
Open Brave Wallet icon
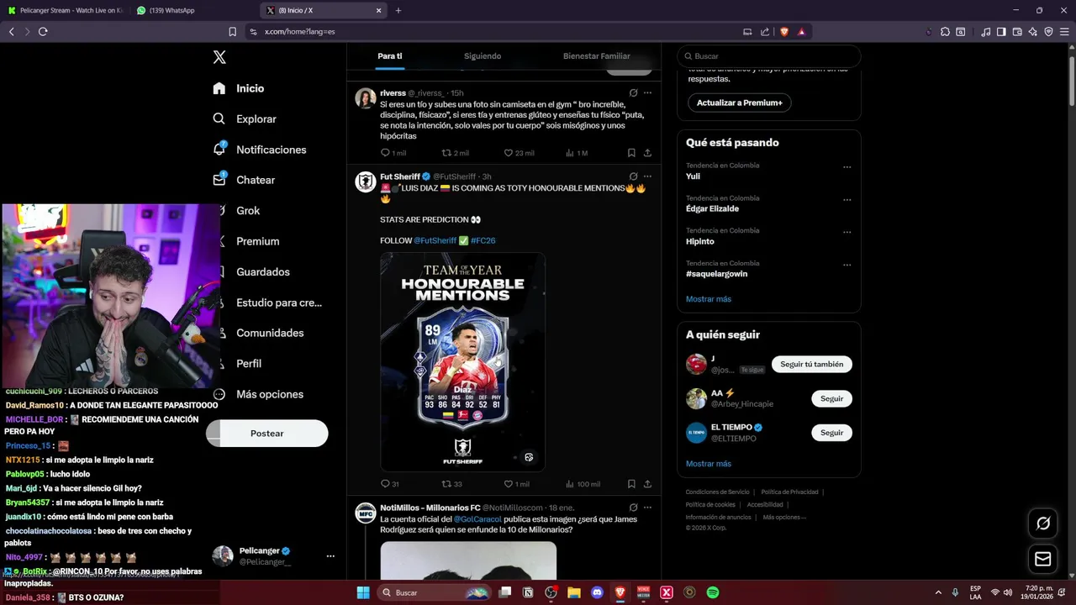click(x=1017, y=31)
